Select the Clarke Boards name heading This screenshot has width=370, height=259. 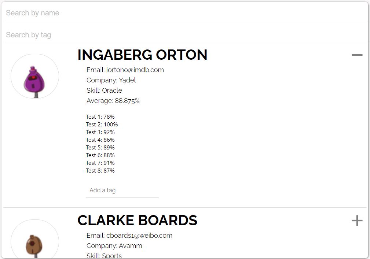click(x=137, y=221)
